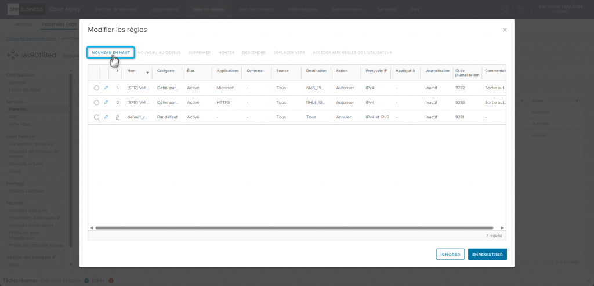The height and width of the screenshot is (286, 594).
Task: Click Déplacer vers toolbar option
Action: [x=289, y=52]
